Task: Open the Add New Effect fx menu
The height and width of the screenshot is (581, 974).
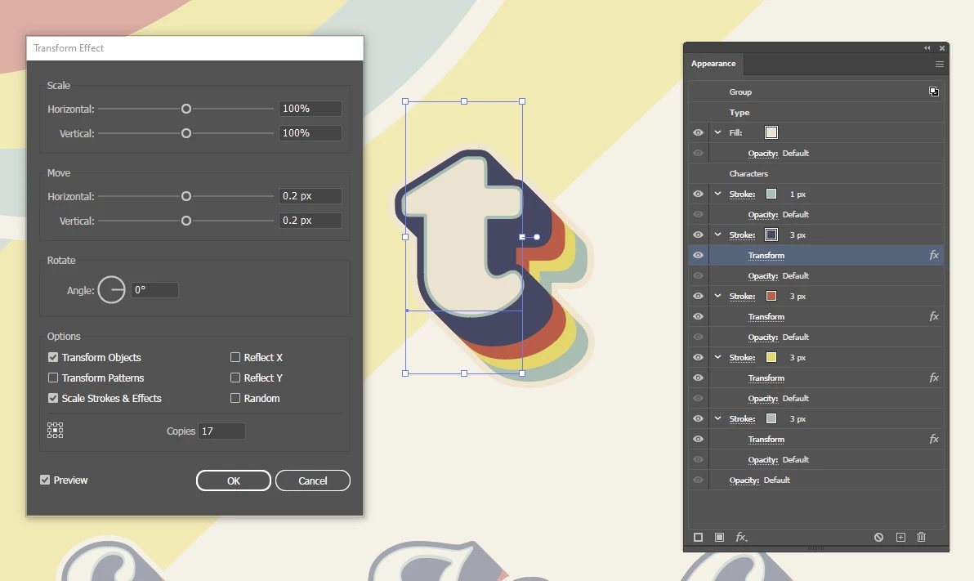Action: pyautogui.click(x=741, y=537)
